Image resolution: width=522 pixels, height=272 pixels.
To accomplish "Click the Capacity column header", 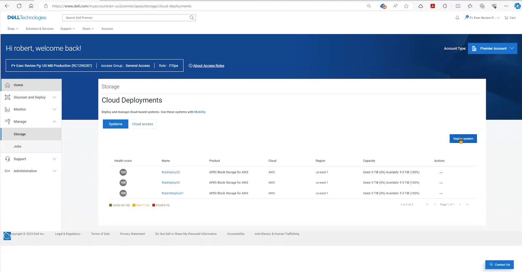I will 369,161.
